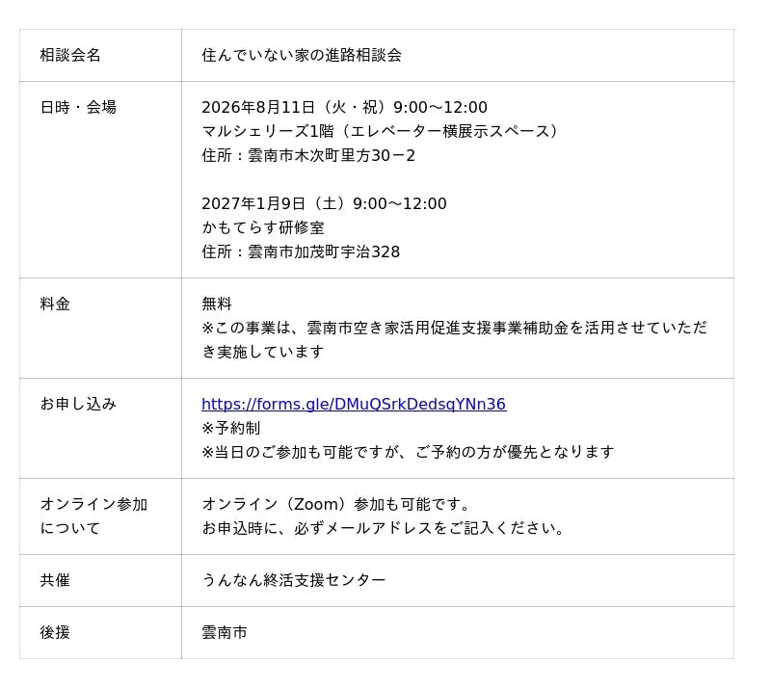Click the 無料 fee text

click(216, 304)
